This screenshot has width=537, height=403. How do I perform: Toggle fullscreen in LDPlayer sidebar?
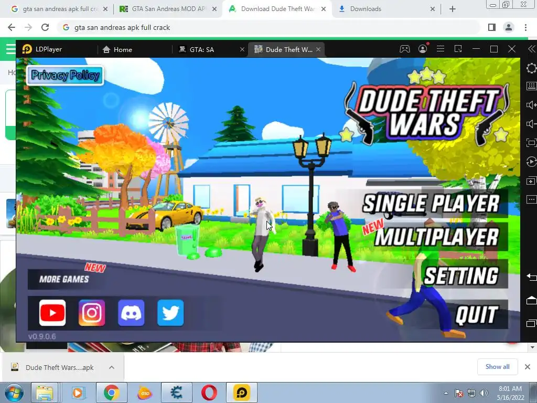tap(531, 143)
